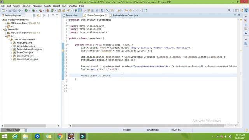Click the Toggle Breadcrumb toolbar icon
The width and height of the screenshot is (249, 140).
[76, 10]
